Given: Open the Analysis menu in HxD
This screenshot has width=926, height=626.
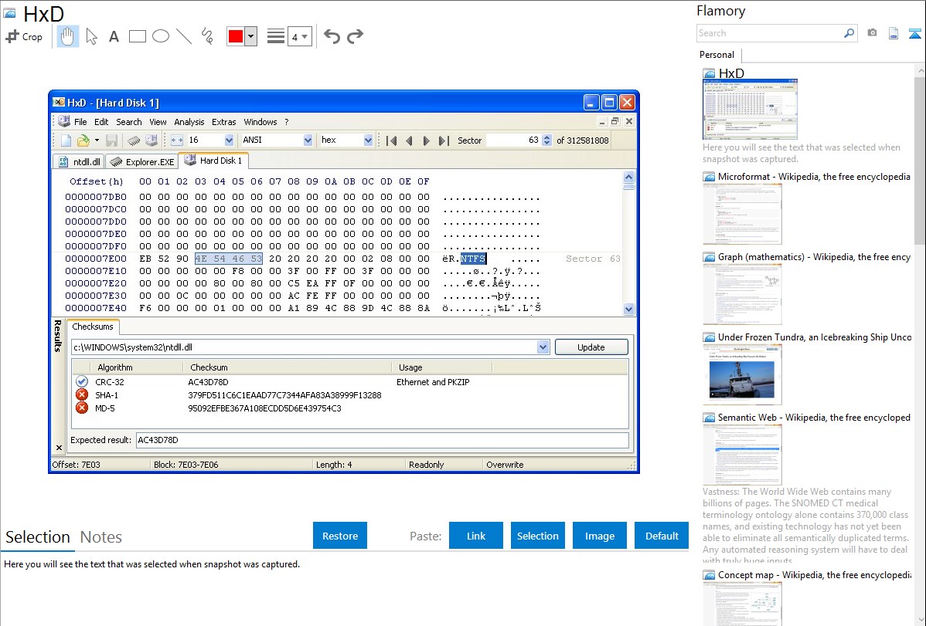Looking at the screenshot, I should [x=189, y=122].
